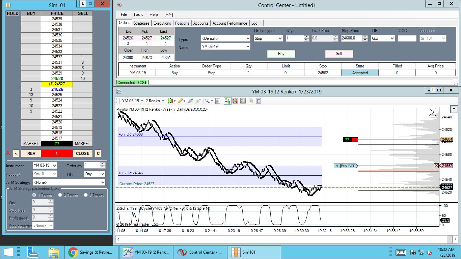Click the red X in SuperDOM
This screenshot has width=461, height=259.
point(8,153)
